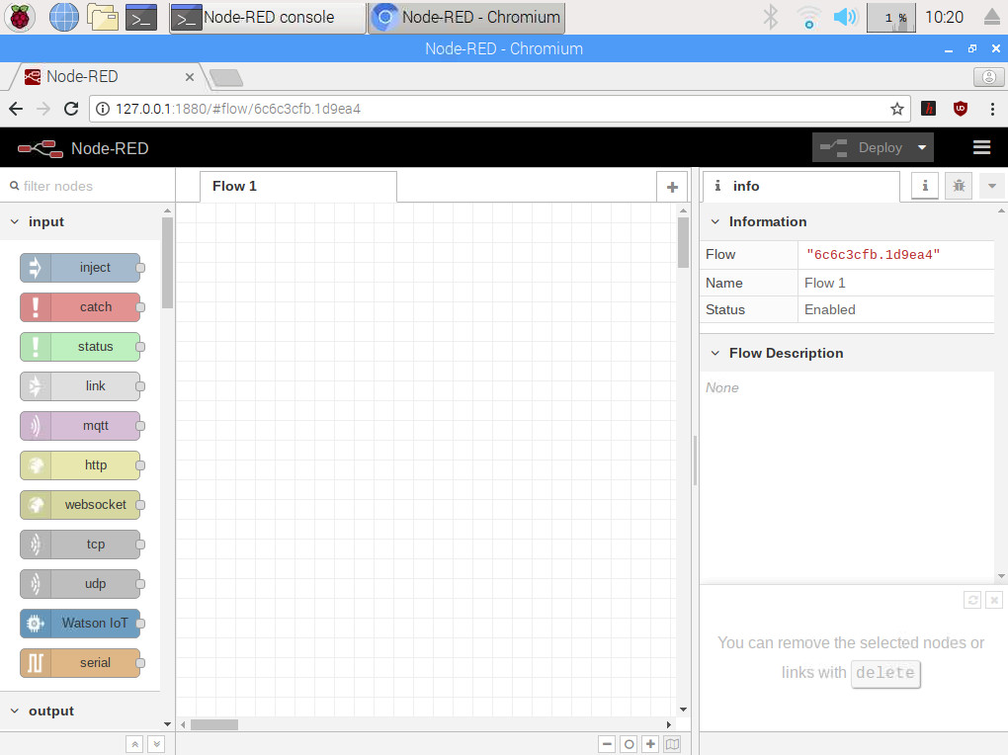Select the http input node
The image size is (1008, 755).
pos(80,465)
